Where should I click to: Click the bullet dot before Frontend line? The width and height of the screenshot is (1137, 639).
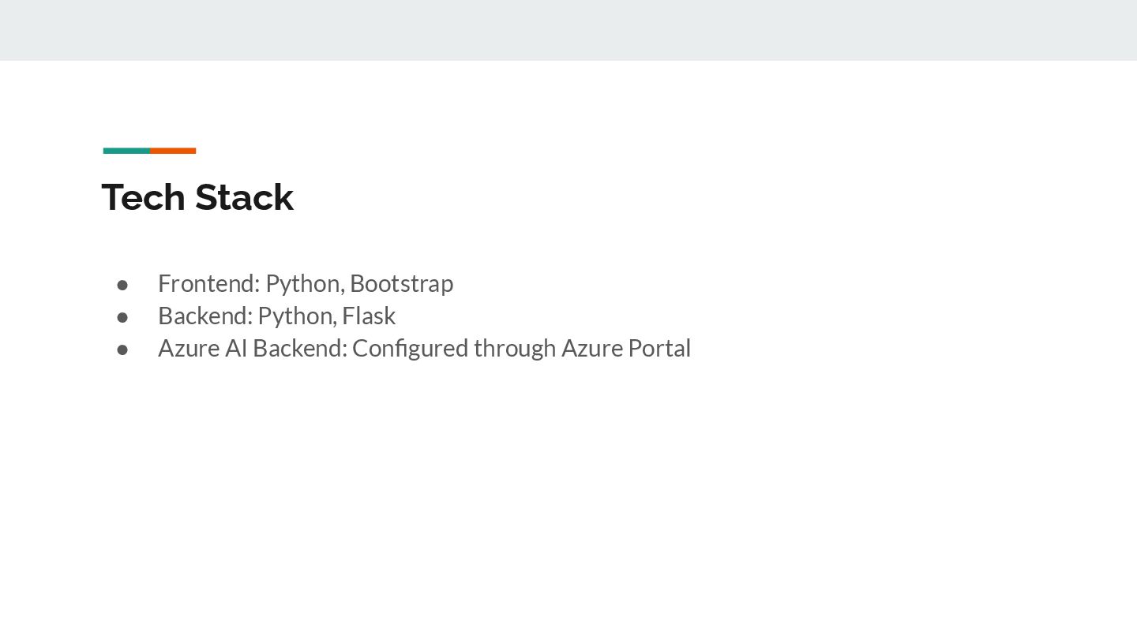tap(122, 284)
